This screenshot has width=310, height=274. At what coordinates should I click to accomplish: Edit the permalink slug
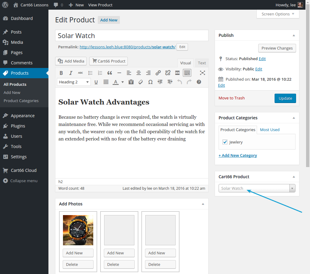point(182,47)
